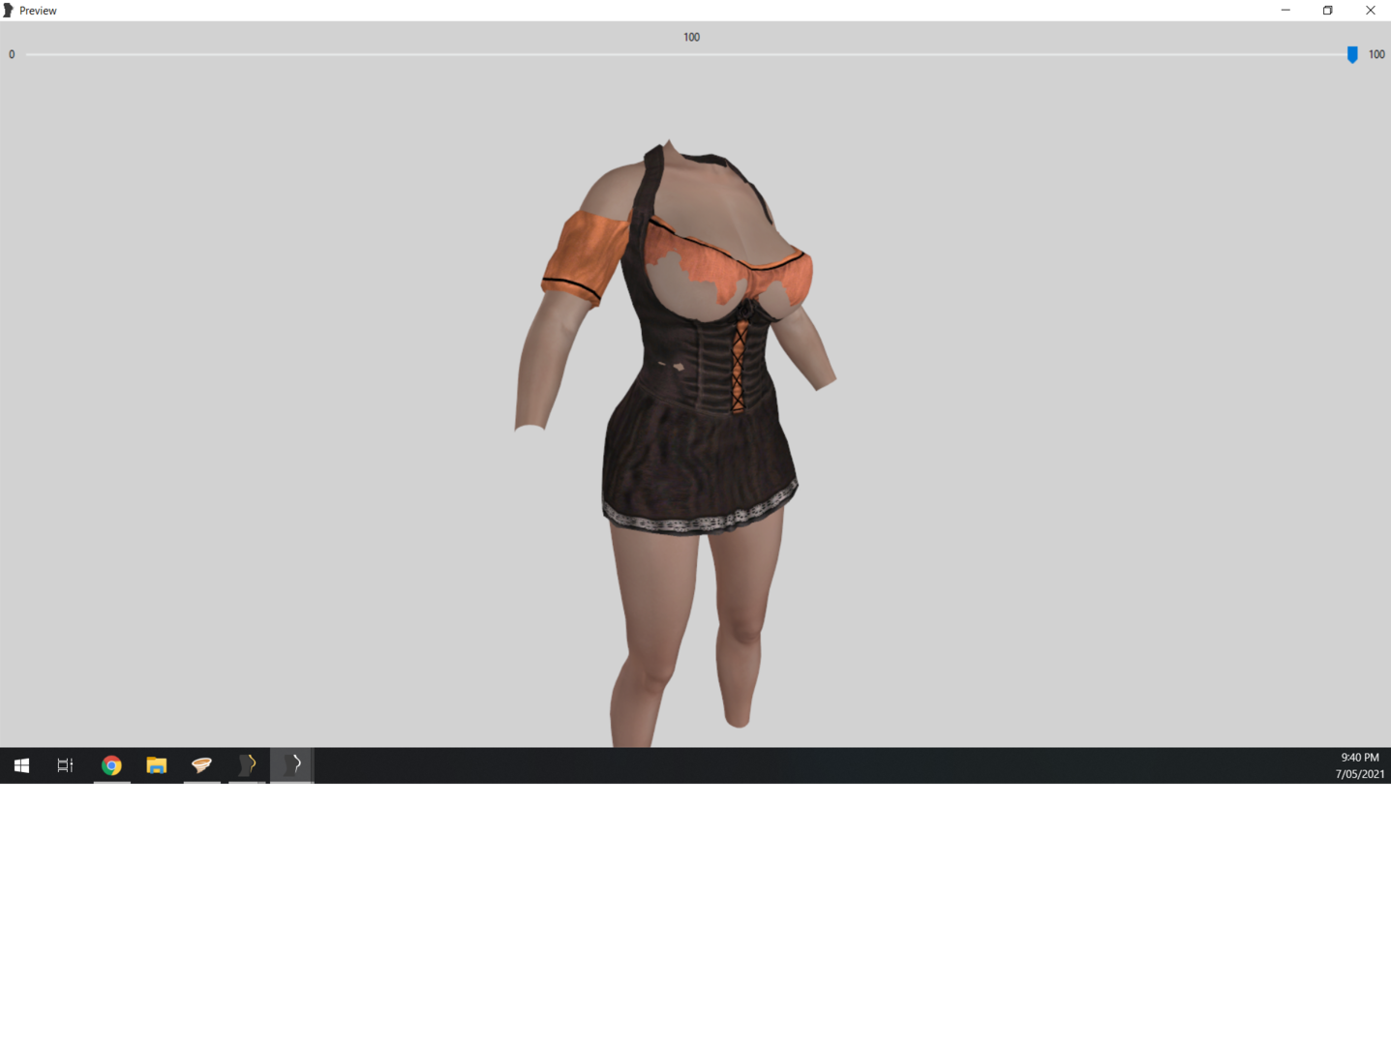Close the Preview window
The height and width of the screenshot is (1045, 1391).
1370,11
